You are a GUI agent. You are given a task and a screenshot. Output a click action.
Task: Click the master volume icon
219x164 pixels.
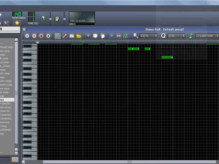click(x=44, y=19)
